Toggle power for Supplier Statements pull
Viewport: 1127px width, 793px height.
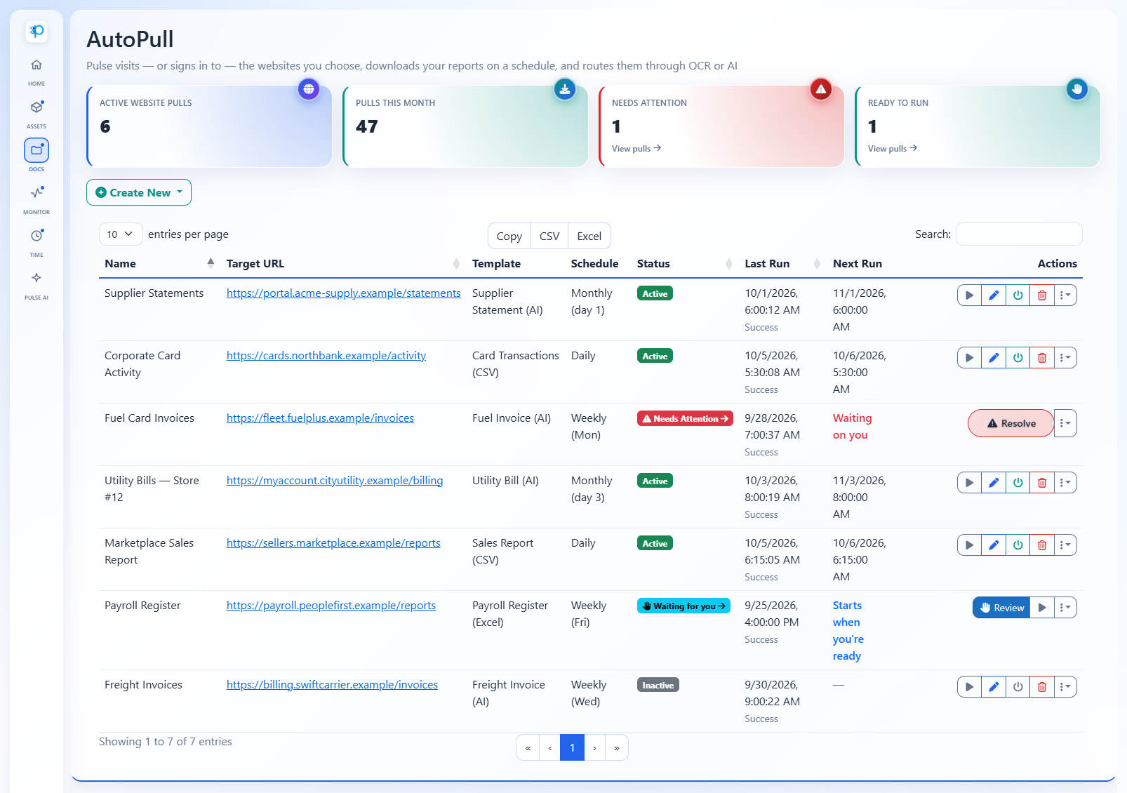coord(1018,295)
